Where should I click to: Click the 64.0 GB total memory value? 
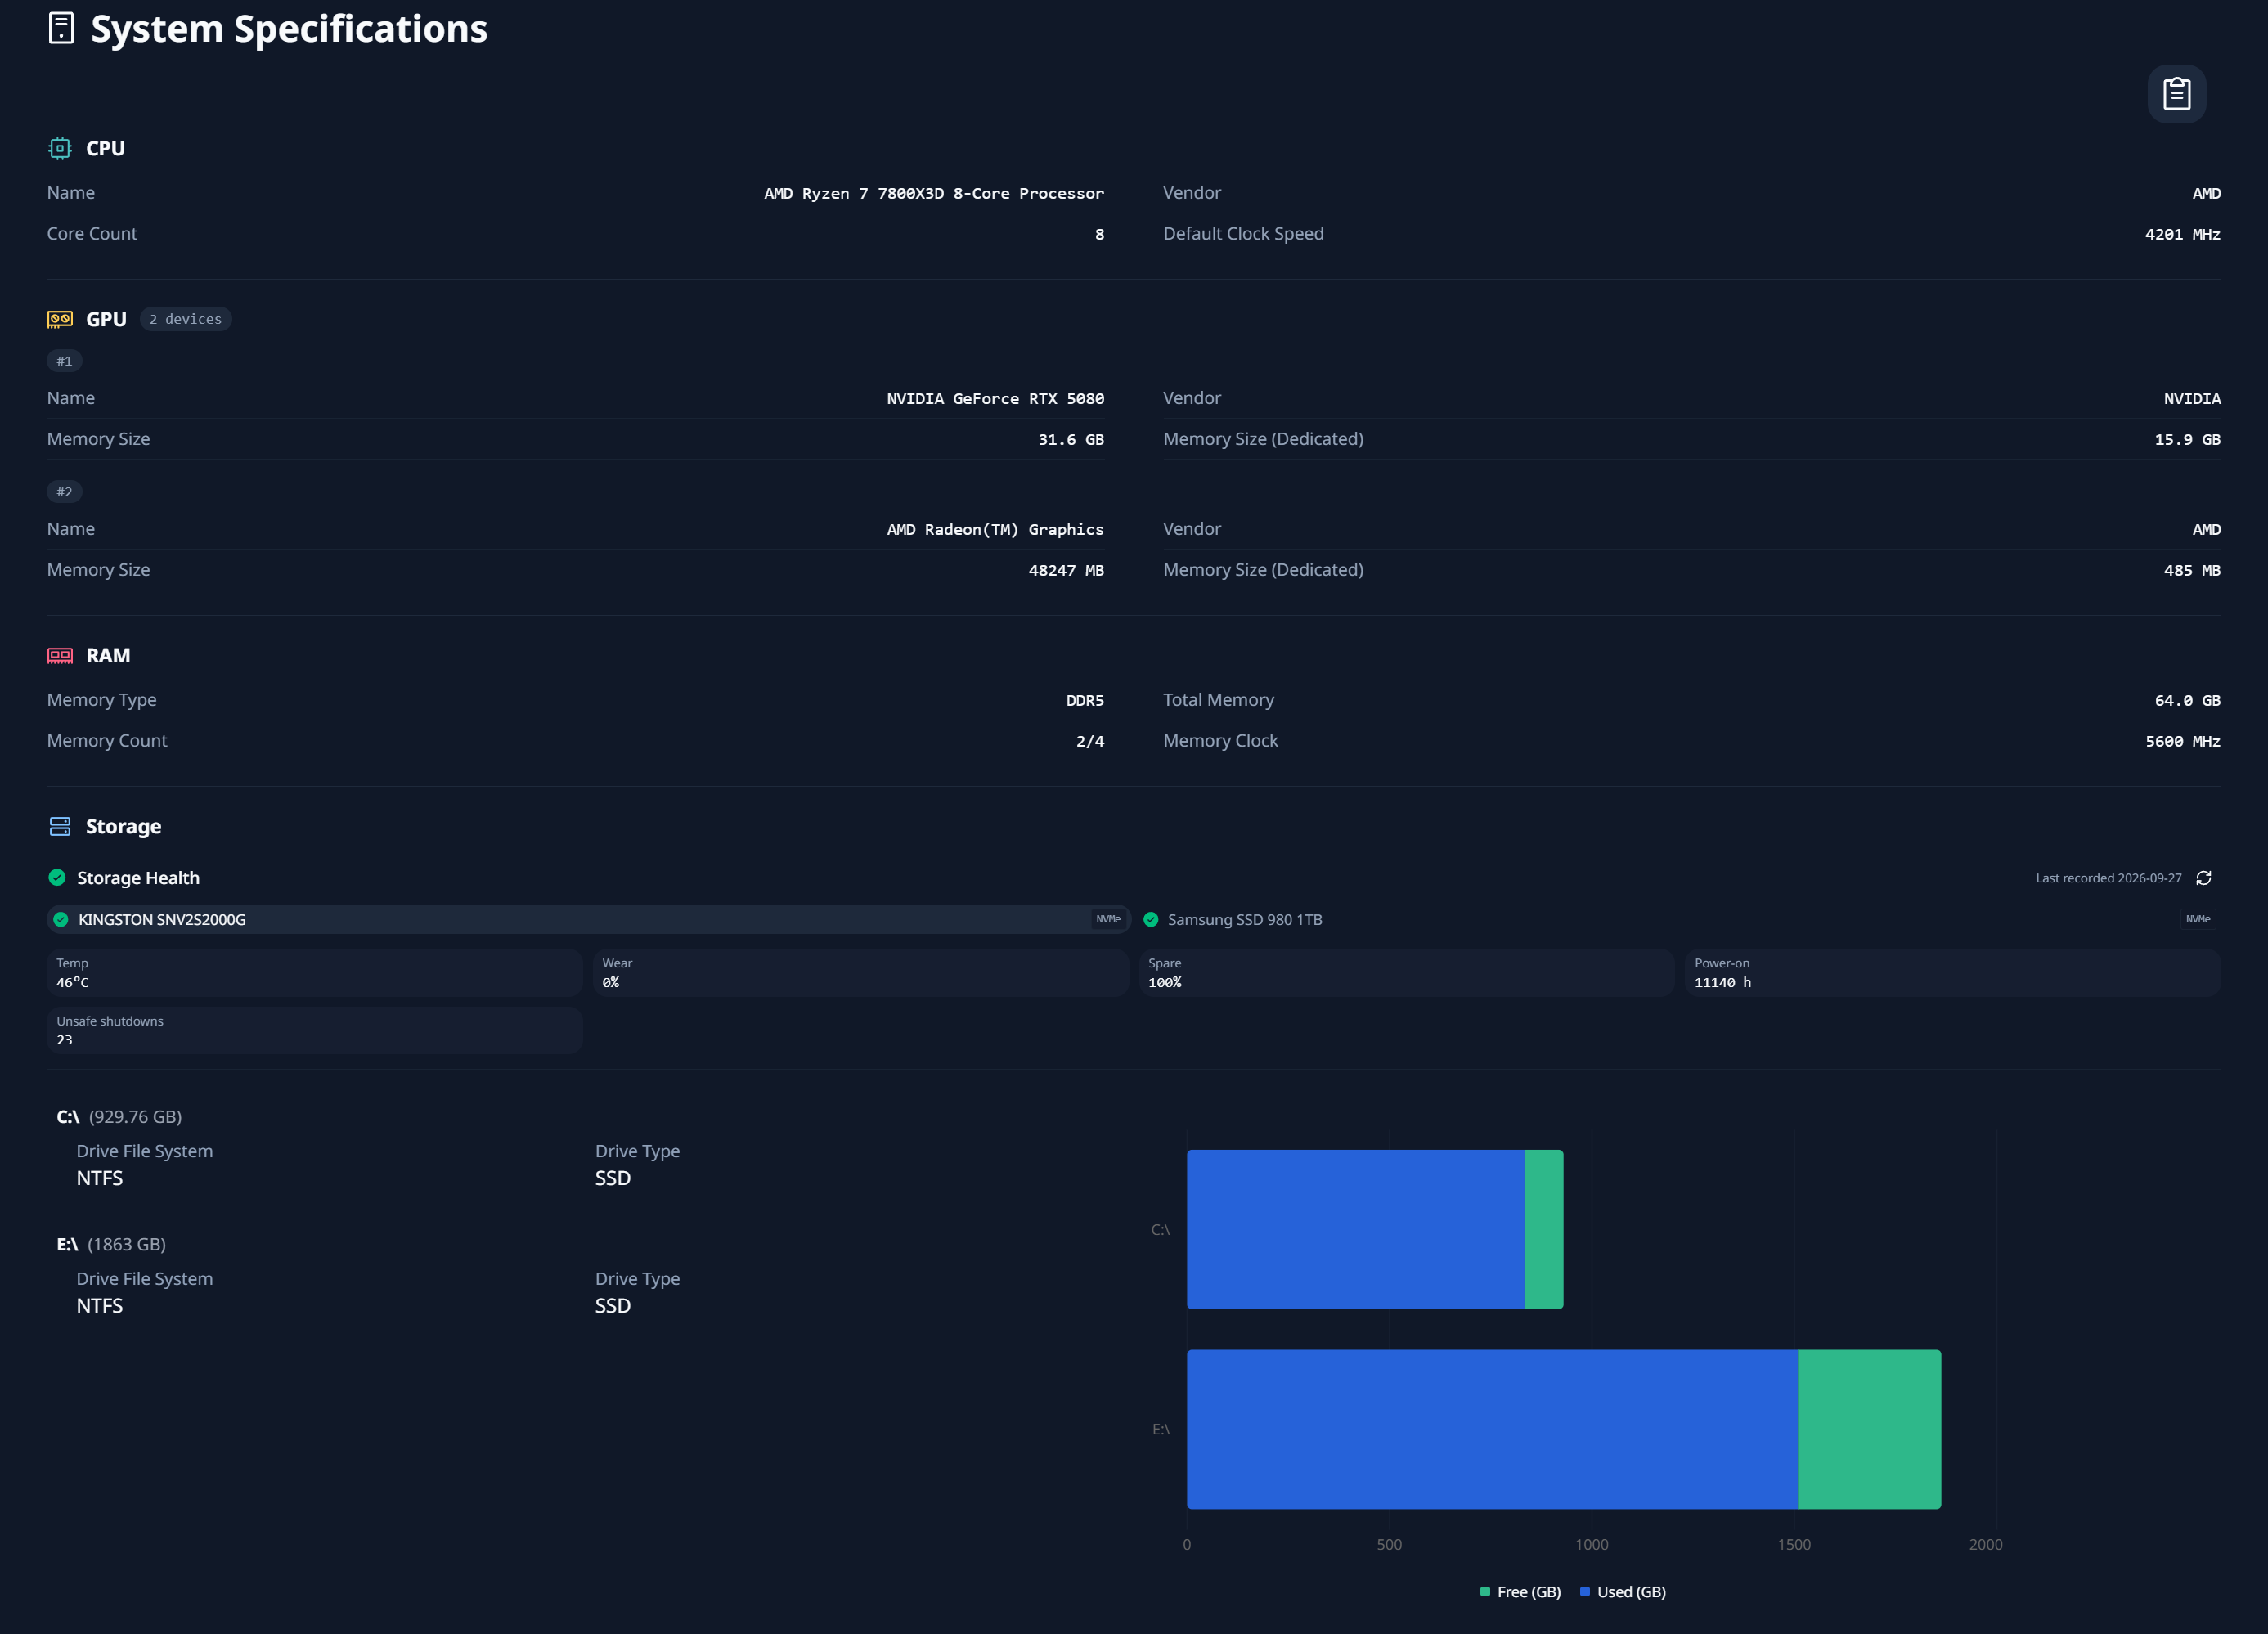[2187, 701]
